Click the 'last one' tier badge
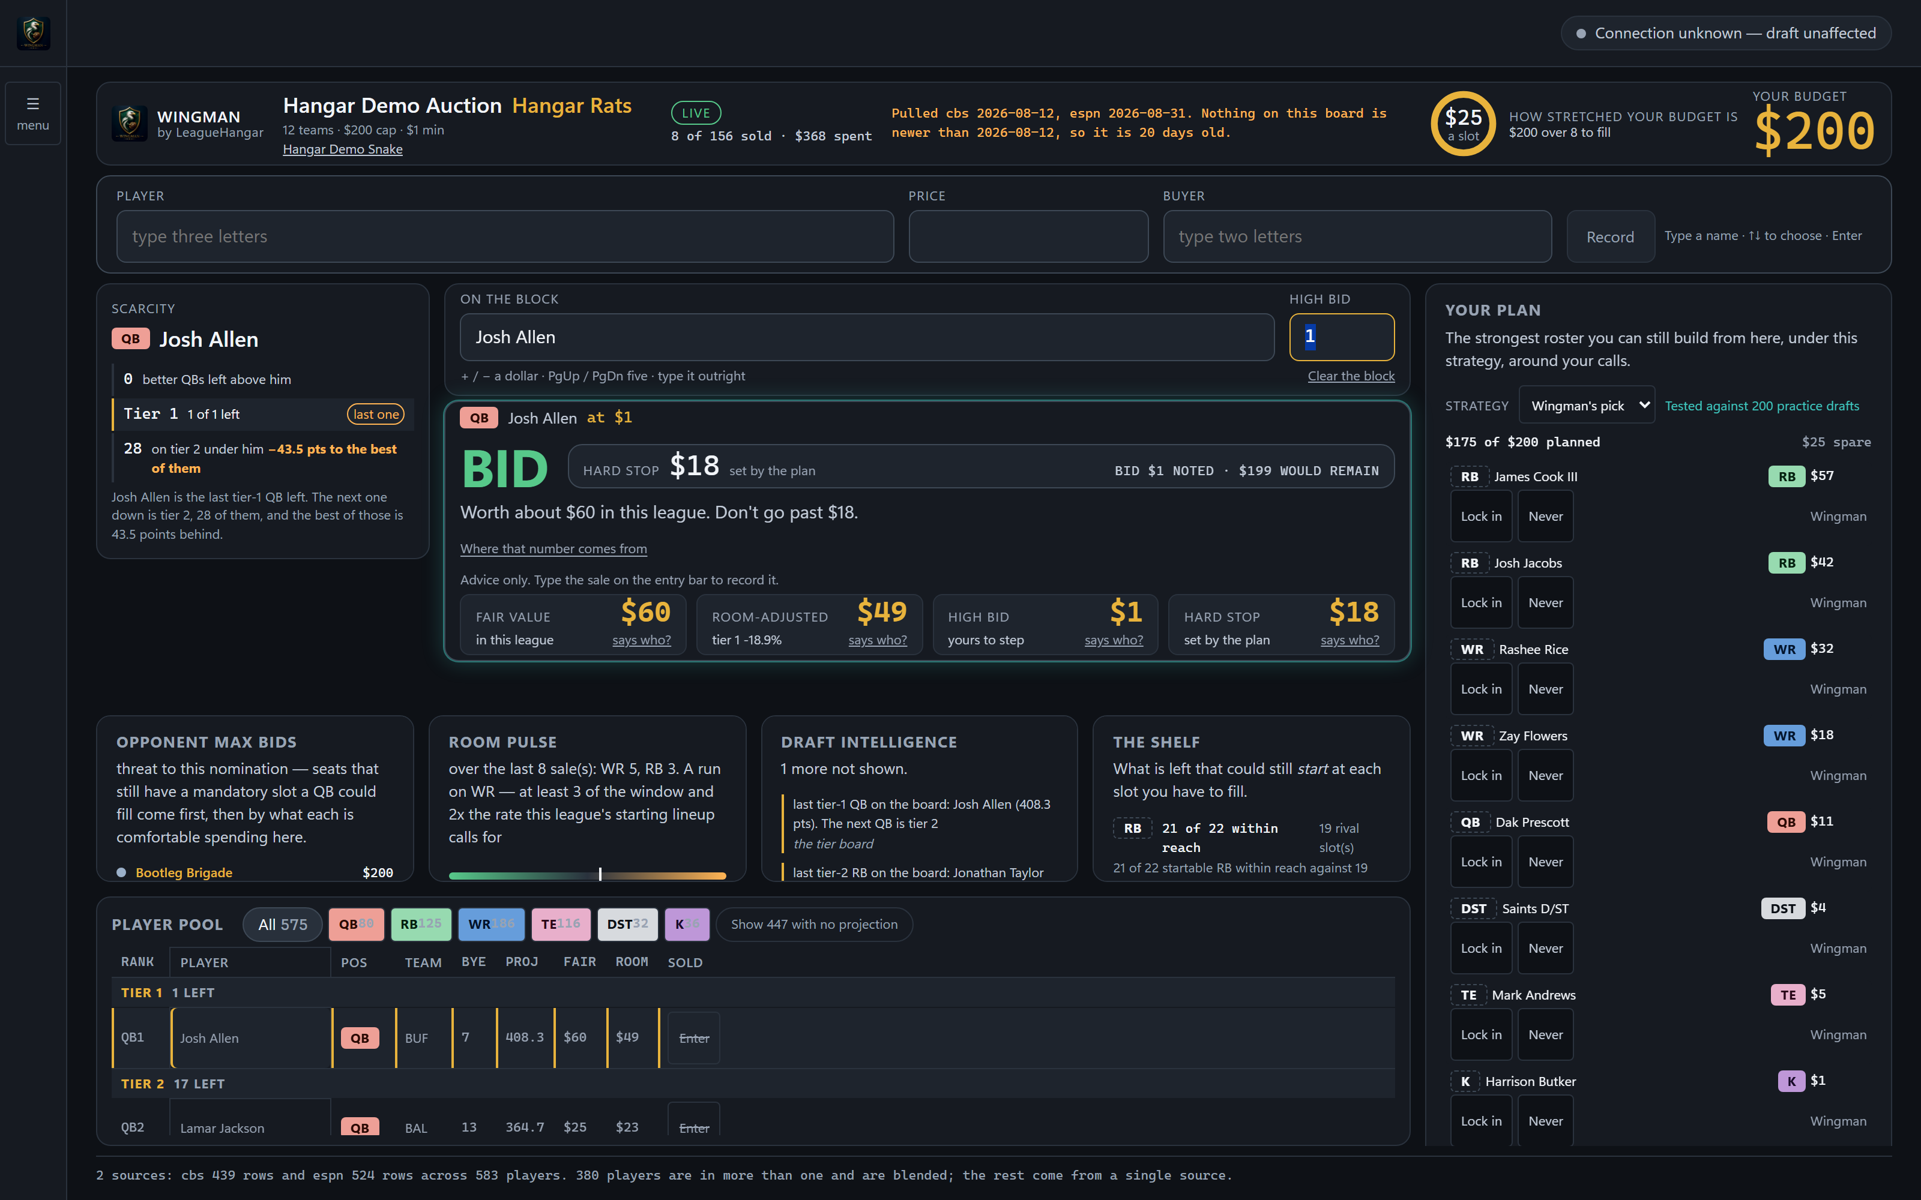The image size is (1921, 1200). pyautogui.click(x=375, y=414)
